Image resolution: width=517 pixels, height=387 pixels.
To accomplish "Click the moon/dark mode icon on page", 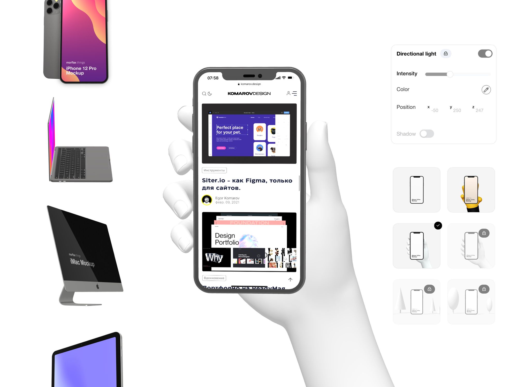I will point(210,93).
